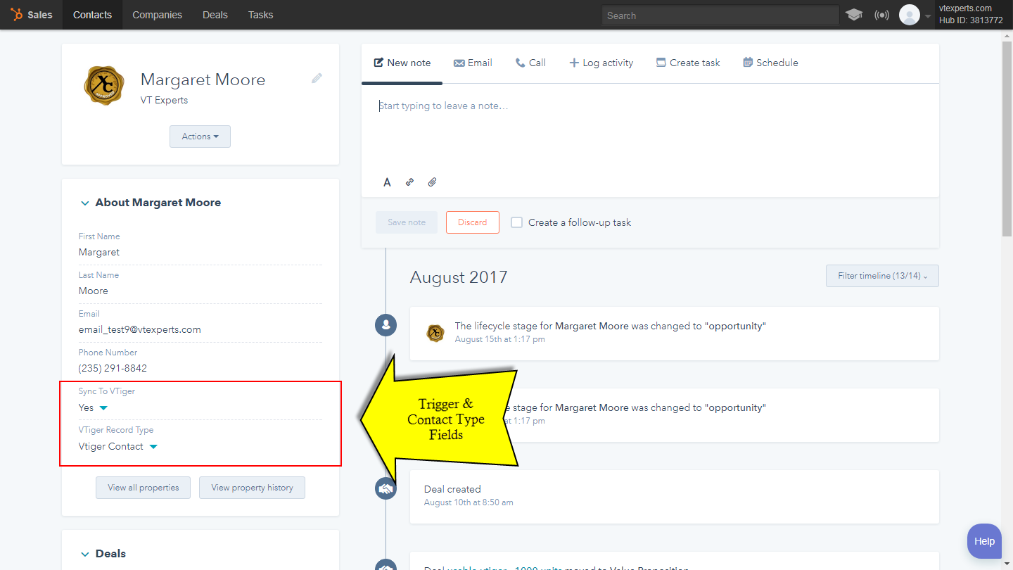Screen dimensions: 1013x570
Task: Click August 15th at 1:17 pm timestamp
Action: pyautogui.click(x=500, y=339)
